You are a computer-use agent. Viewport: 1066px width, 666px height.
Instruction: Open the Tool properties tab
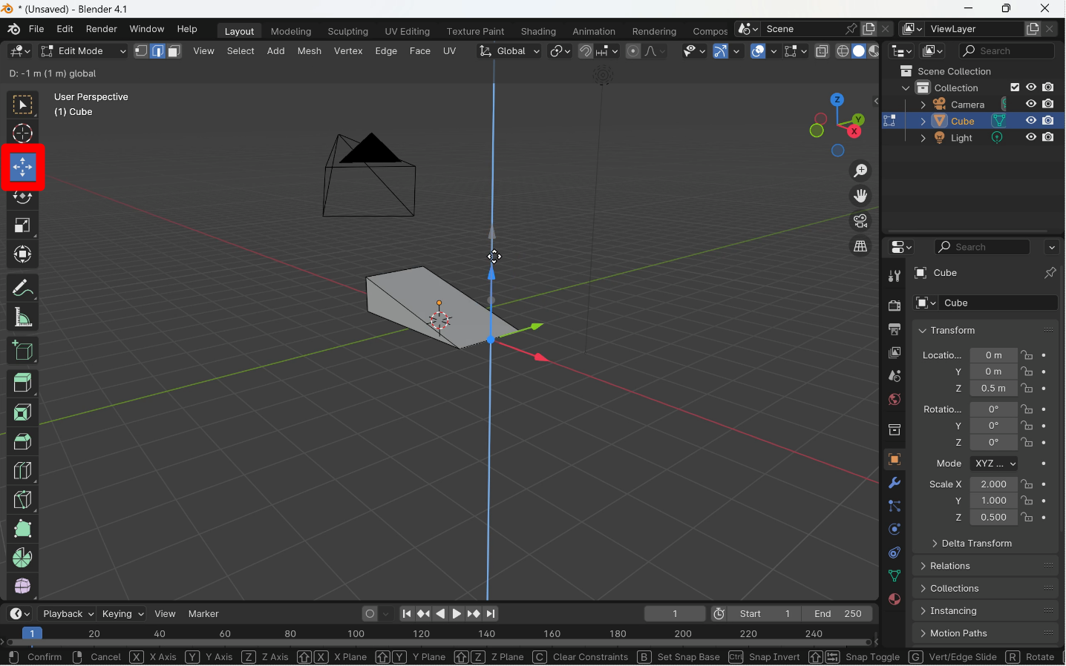pyautogui.click(x=895, y=276)
